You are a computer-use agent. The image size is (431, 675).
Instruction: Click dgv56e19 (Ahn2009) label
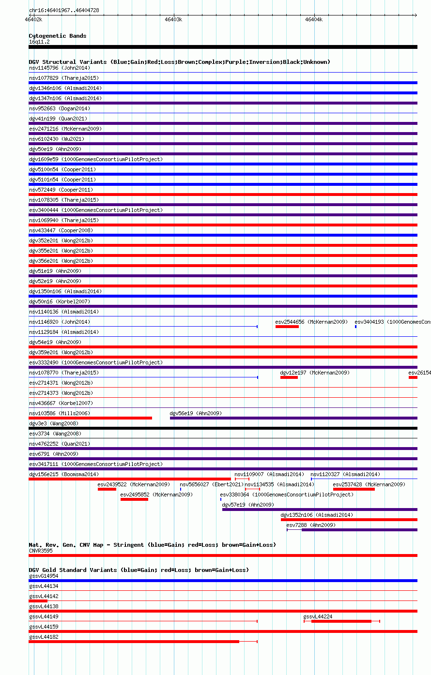[196, 413]
